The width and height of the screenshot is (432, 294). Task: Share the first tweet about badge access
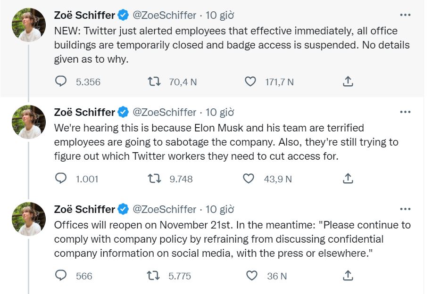(348, 82)
